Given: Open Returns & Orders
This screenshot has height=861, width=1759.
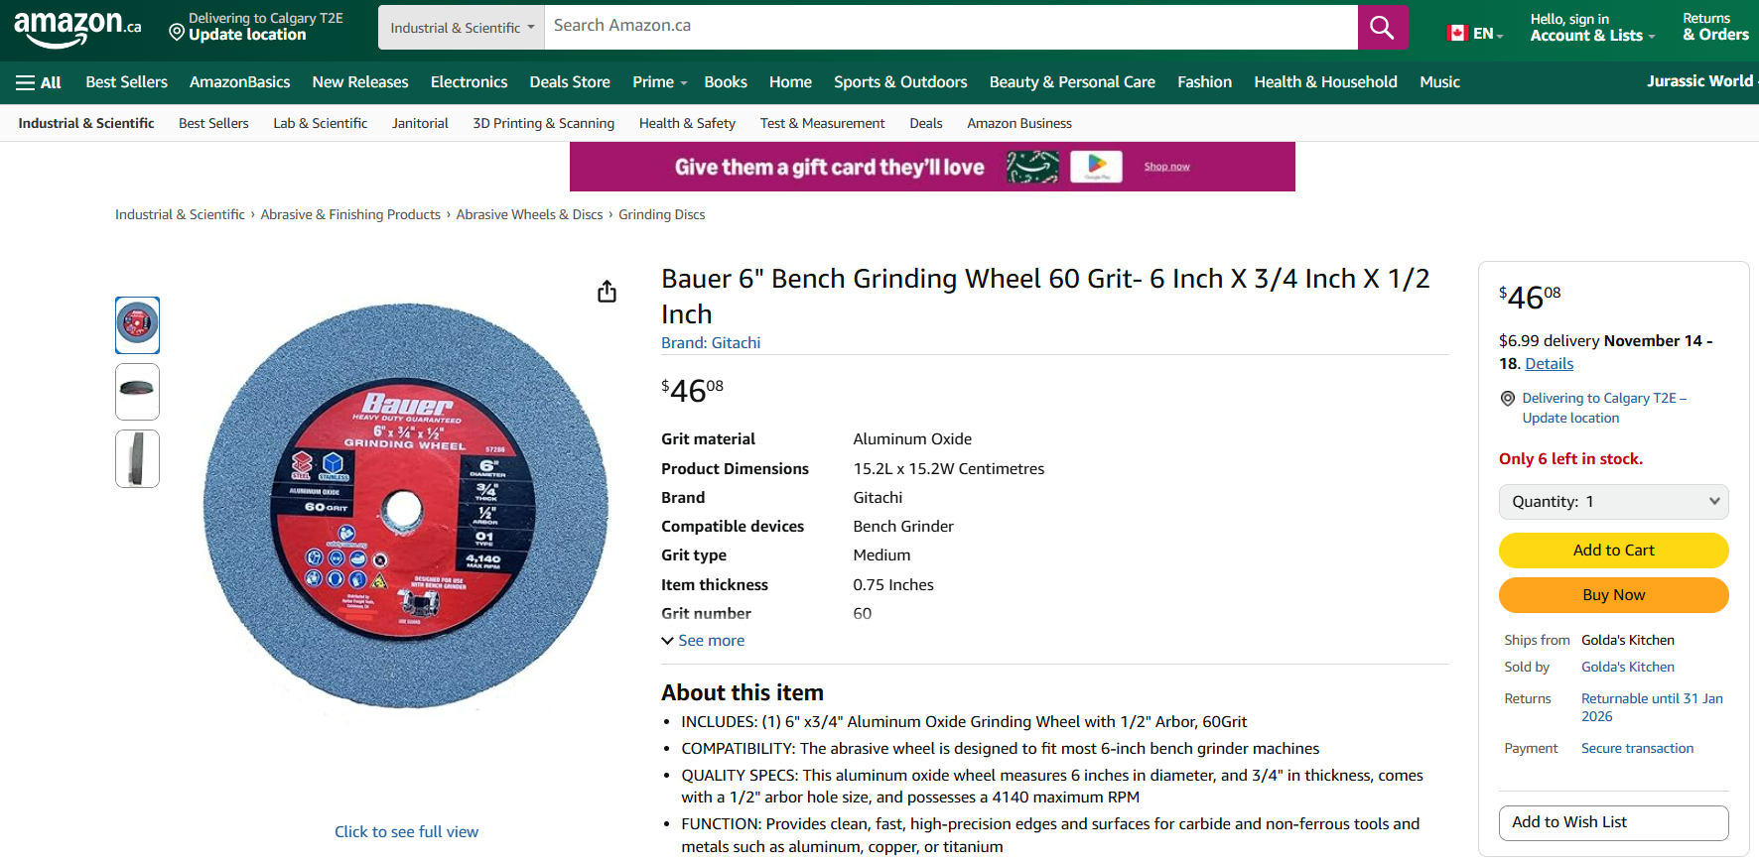Looking at the screenshot, I should click(x=1715, y=28).
